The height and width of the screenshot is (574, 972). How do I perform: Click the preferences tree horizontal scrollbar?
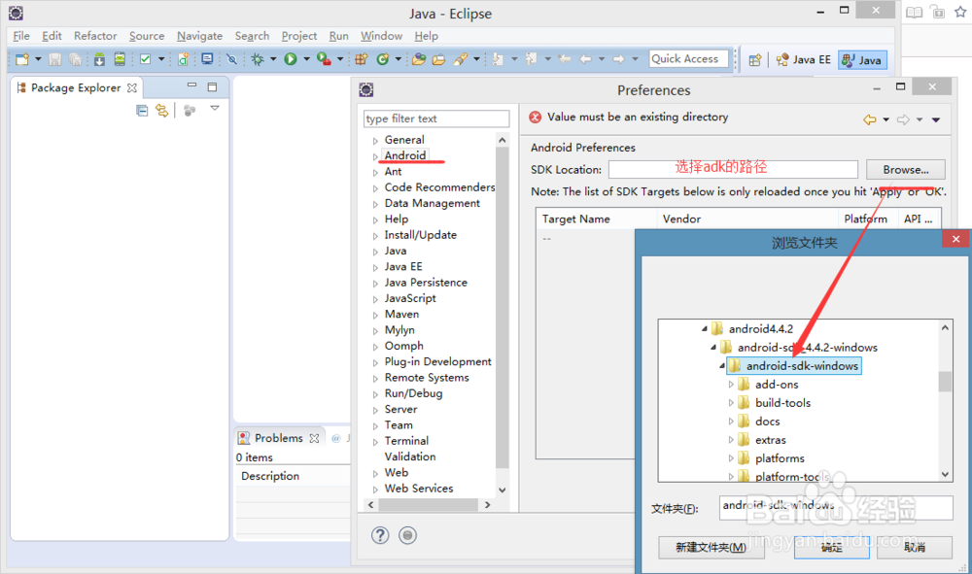pyautogui.click(x=429, y=505)
